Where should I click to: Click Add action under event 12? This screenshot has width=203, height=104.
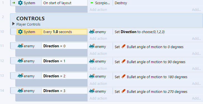[98, 68]
